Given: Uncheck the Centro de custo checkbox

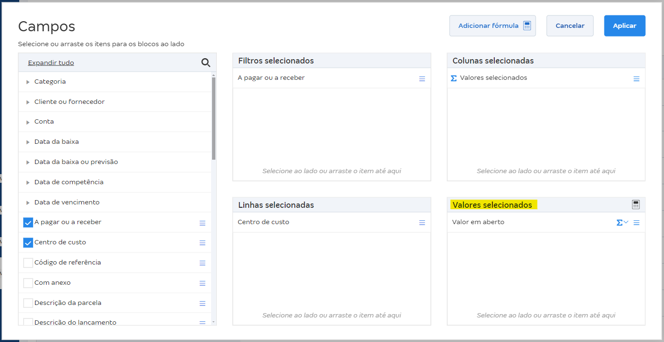Looking at the screenshot, I should (x=28, y=243).
